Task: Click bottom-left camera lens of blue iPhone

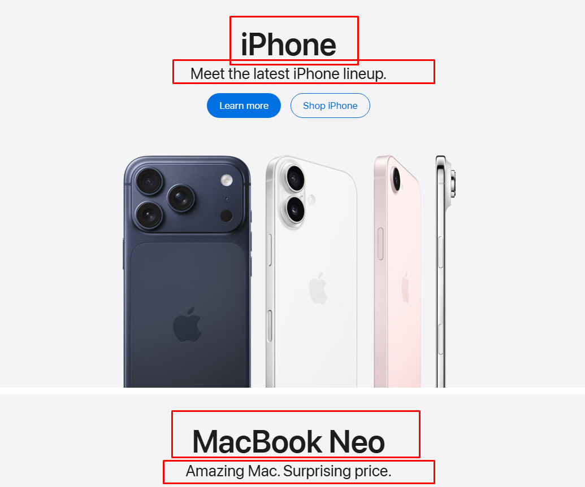Action: (149, 215)
